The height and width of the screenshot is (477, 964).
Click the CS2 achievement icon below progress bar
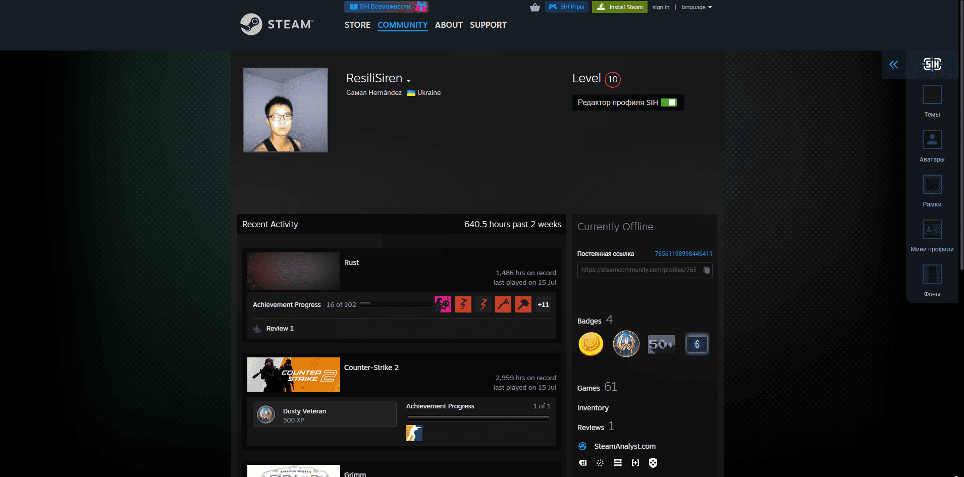pos(414,433)
